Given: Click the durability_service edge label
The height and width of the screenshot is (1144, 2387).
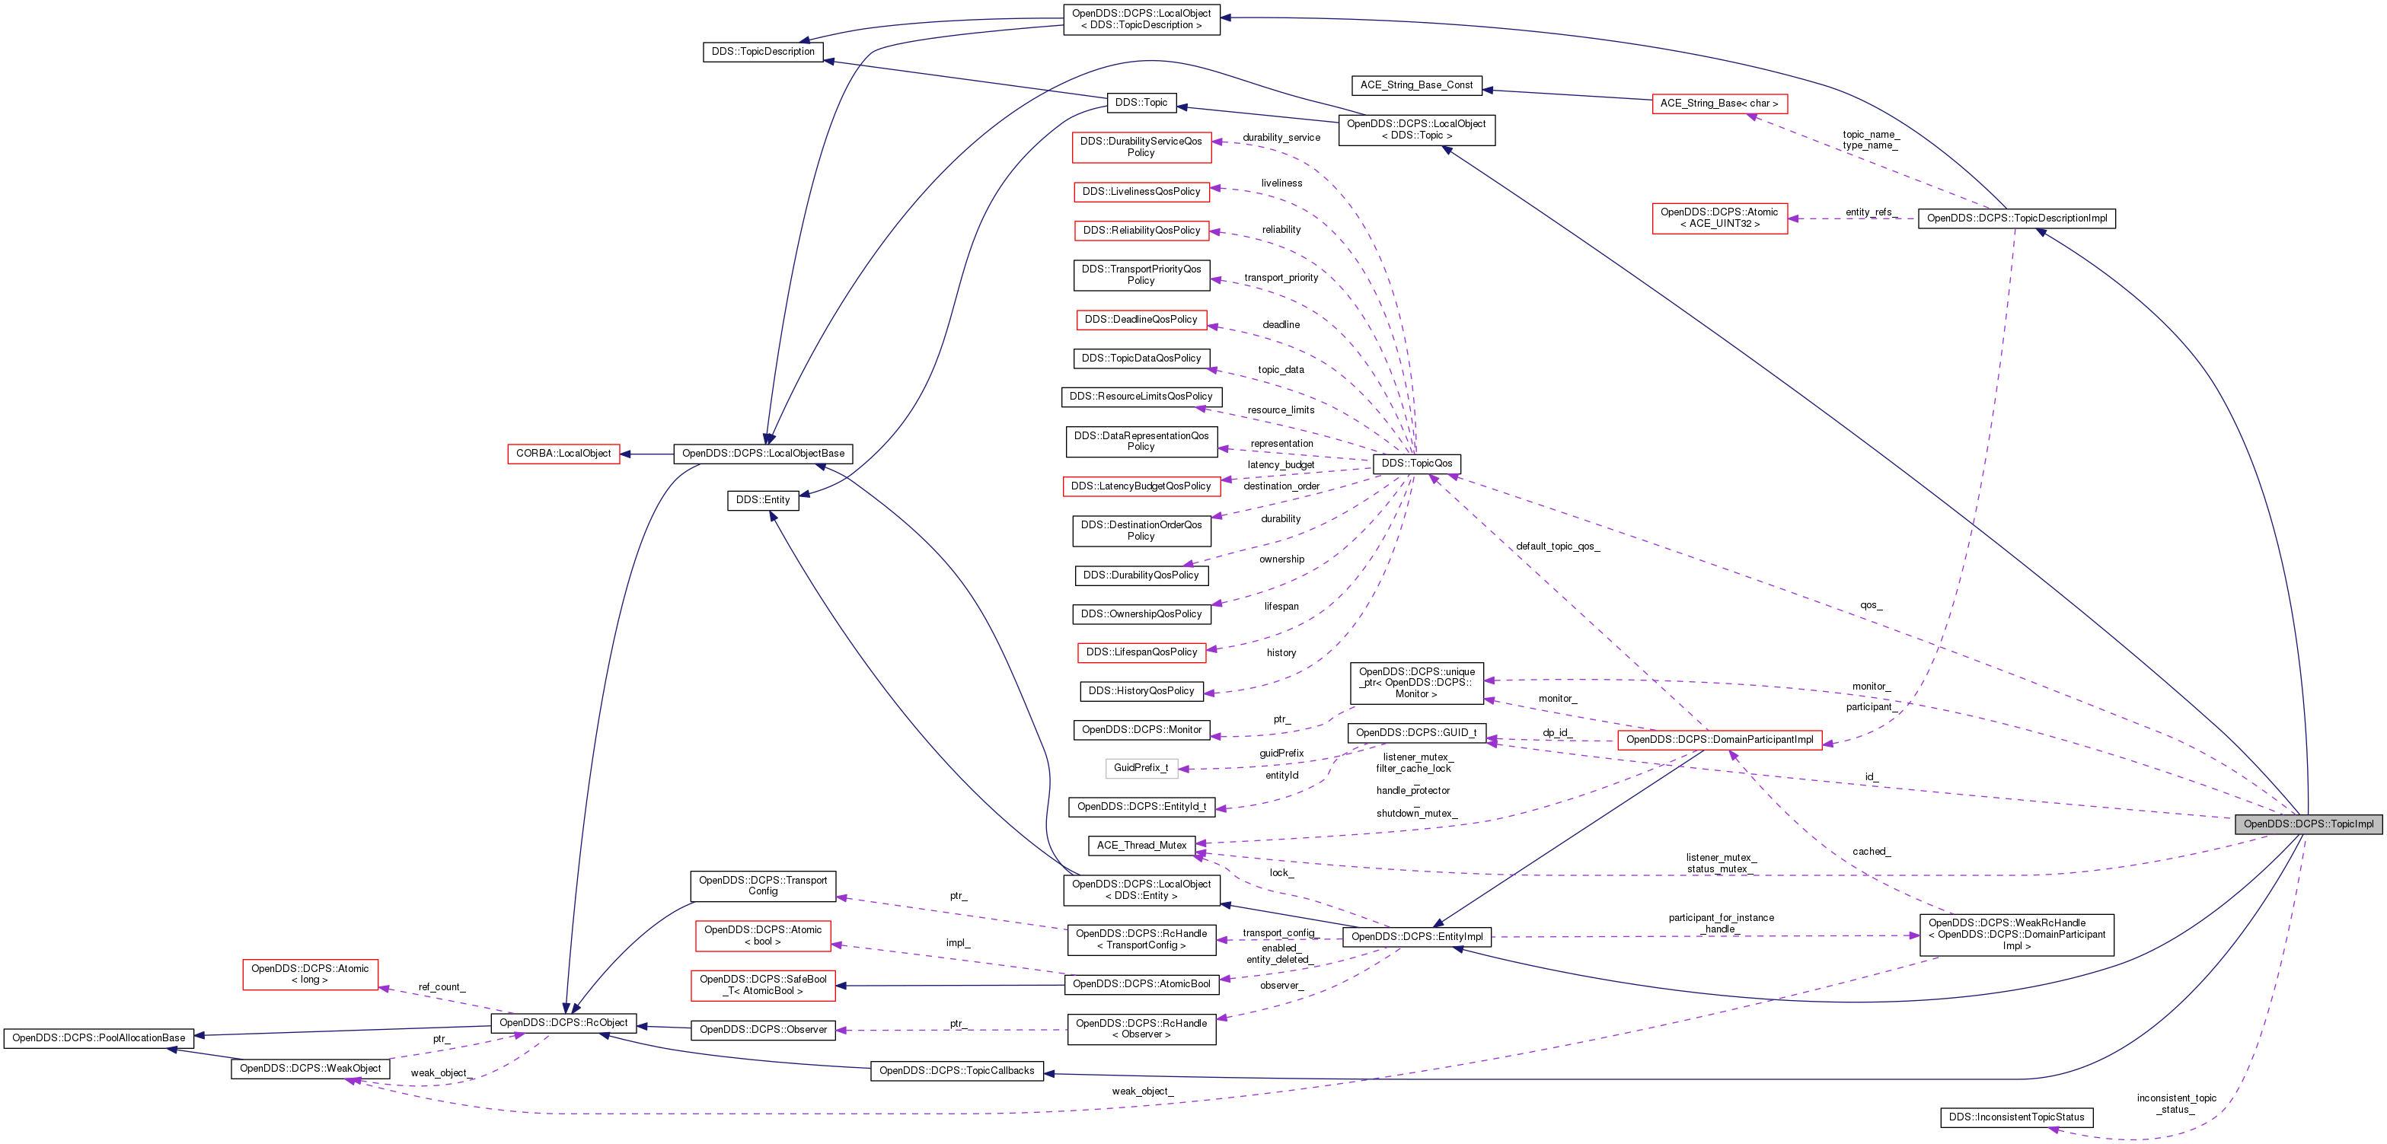Looking at the screenshot, I should 1281,138.
